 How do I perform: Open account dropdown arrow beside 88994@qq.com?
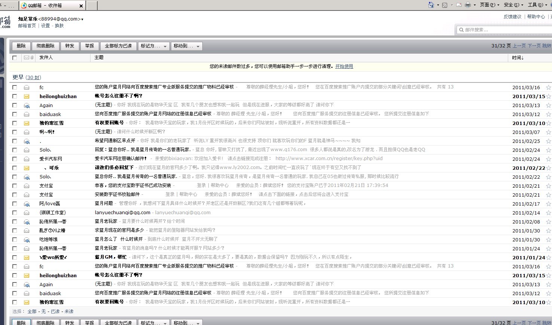pyautogui.click(x=82, y=19)
